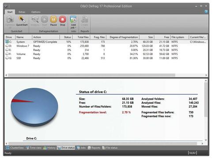Click the 2.70 % fragmentation level value
212x159 pixels.
[x=126, y=112]
